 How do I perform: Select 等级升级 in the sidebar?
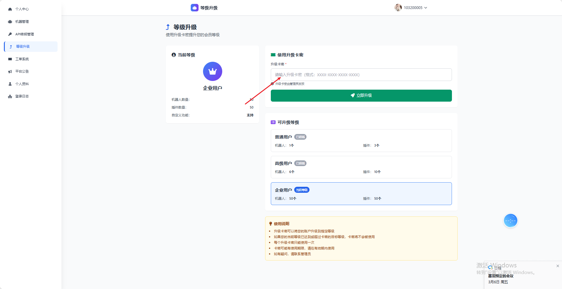pos(23,46)
